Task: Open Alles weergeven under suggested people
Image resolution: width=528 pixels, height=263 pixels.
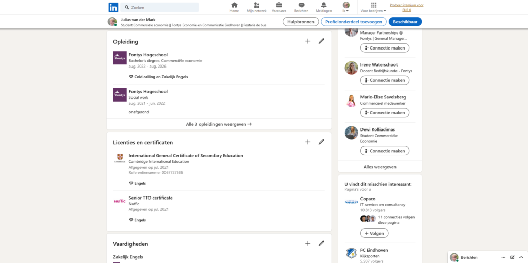Action: [380, 167]
